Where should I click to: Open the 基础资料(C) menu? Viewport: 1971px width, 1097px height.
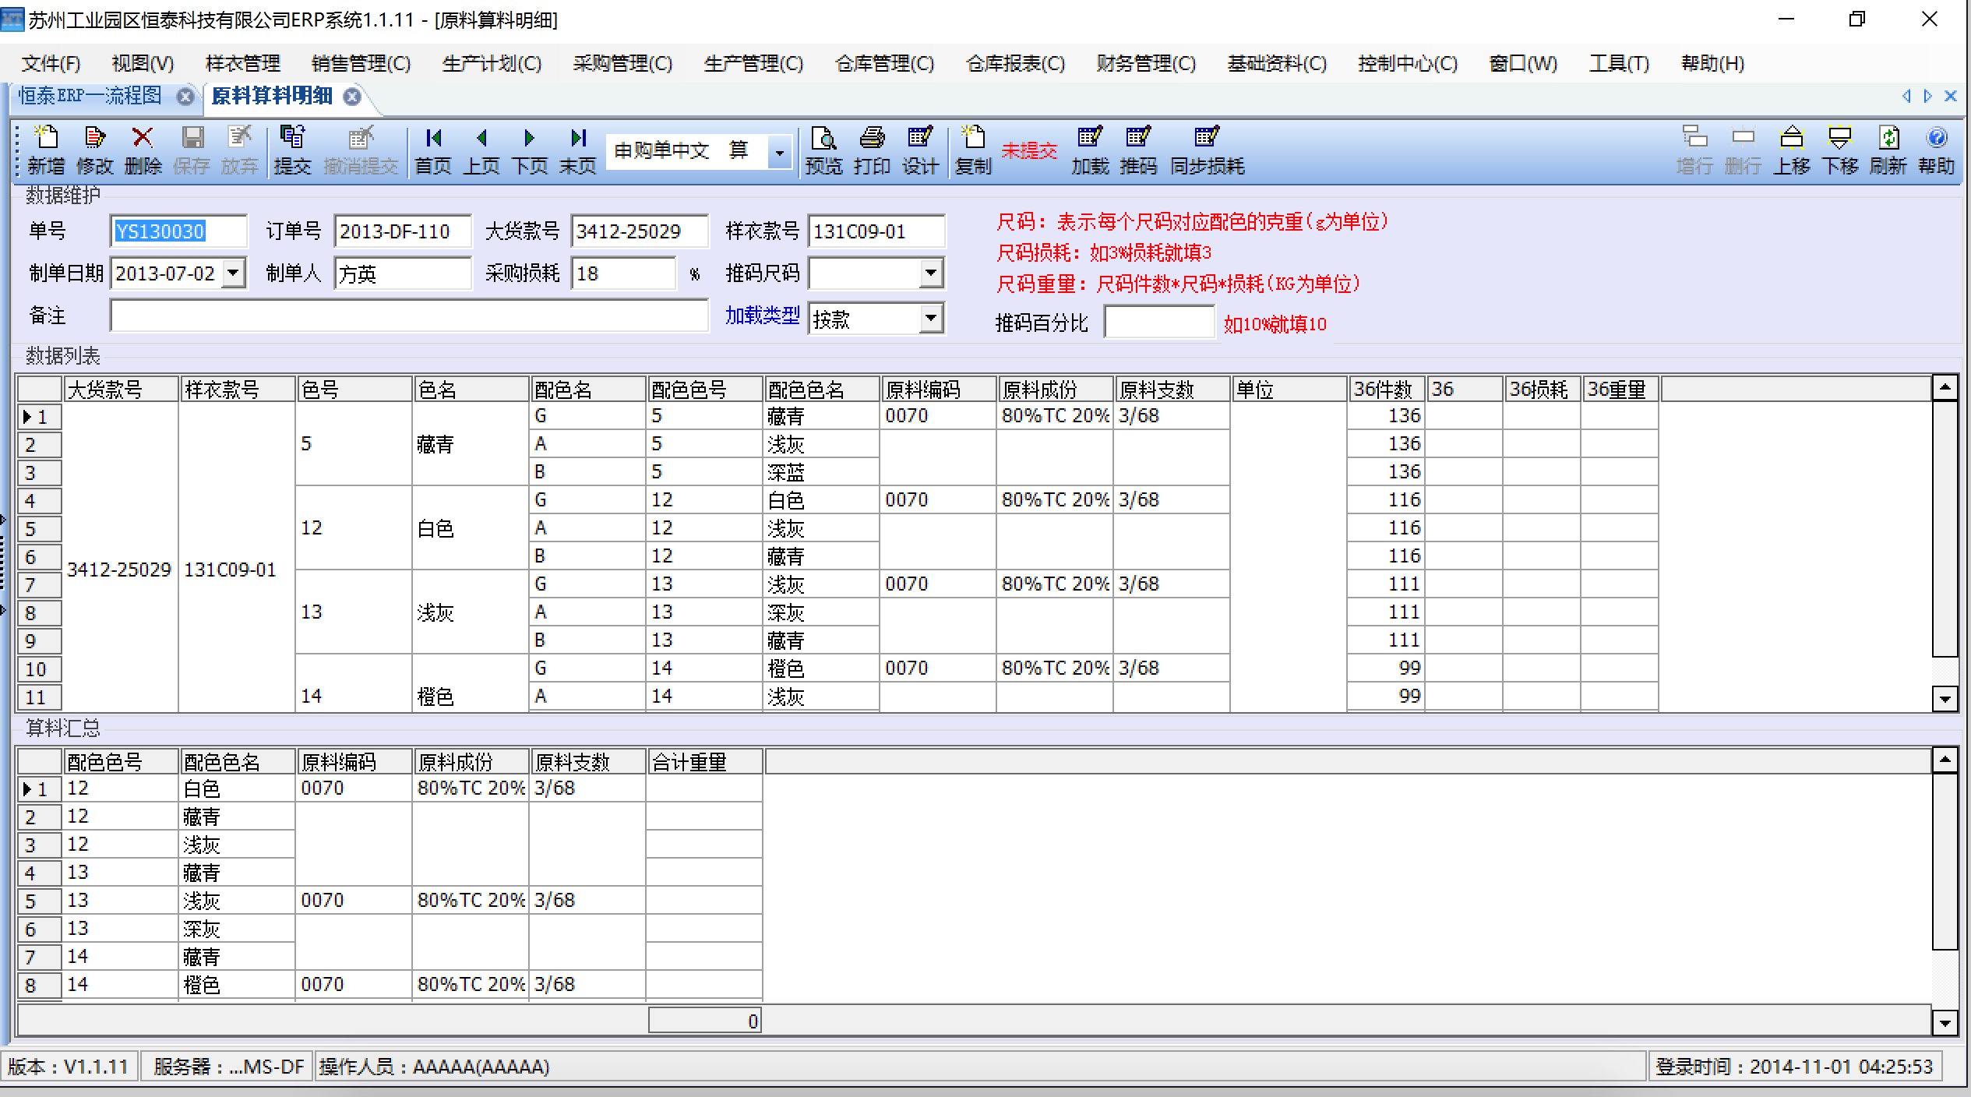[x=1277, y=63]
